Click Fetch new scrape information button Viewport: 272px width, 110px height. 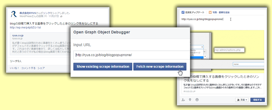(160, 67)
